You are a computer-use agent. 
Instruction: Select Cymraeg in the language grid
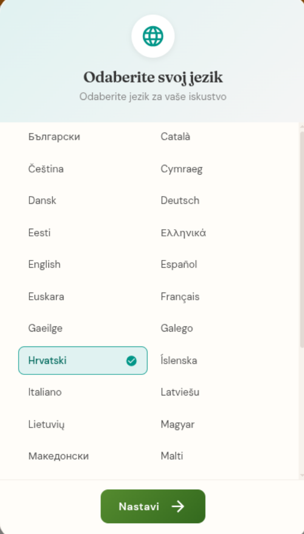[x=215, y=169]
